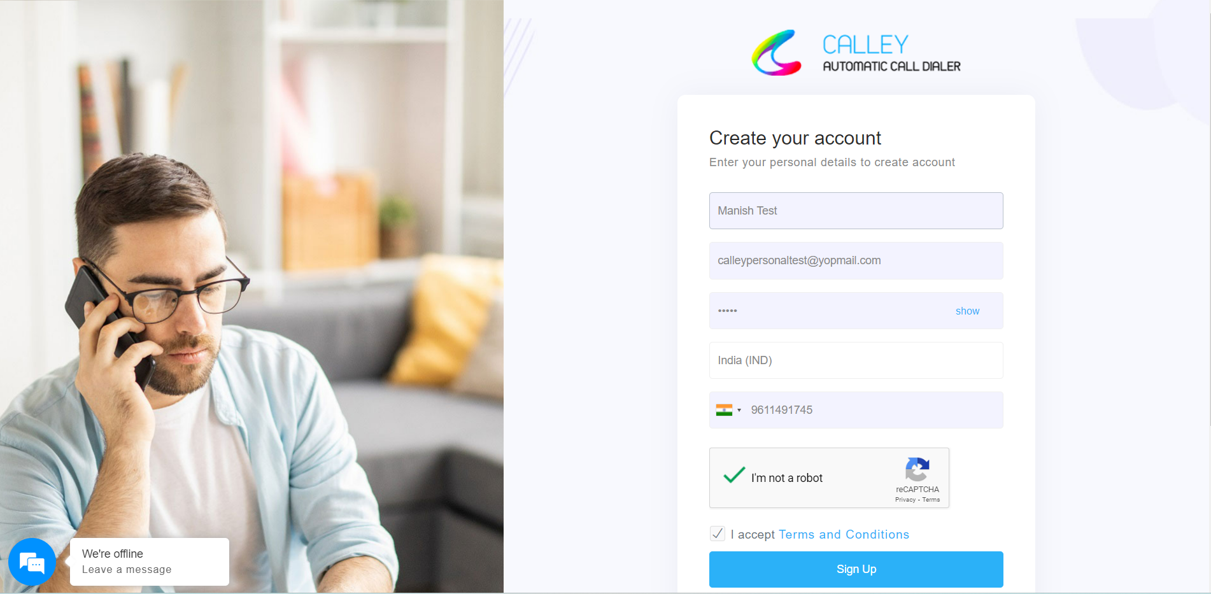The image size is (1211, 594).
Task: Click the CALLEY Automatic Call Dialer text
Action: pos(891,53)
